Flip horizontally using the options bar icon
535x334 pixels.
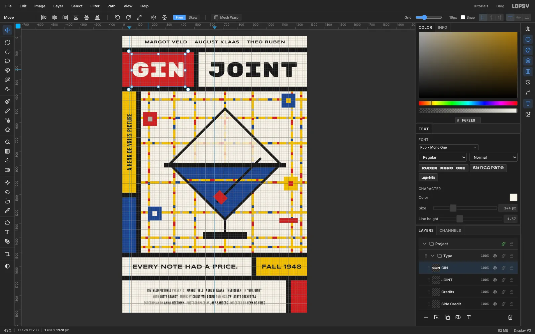pyautogui.click(x=154, y=17)
